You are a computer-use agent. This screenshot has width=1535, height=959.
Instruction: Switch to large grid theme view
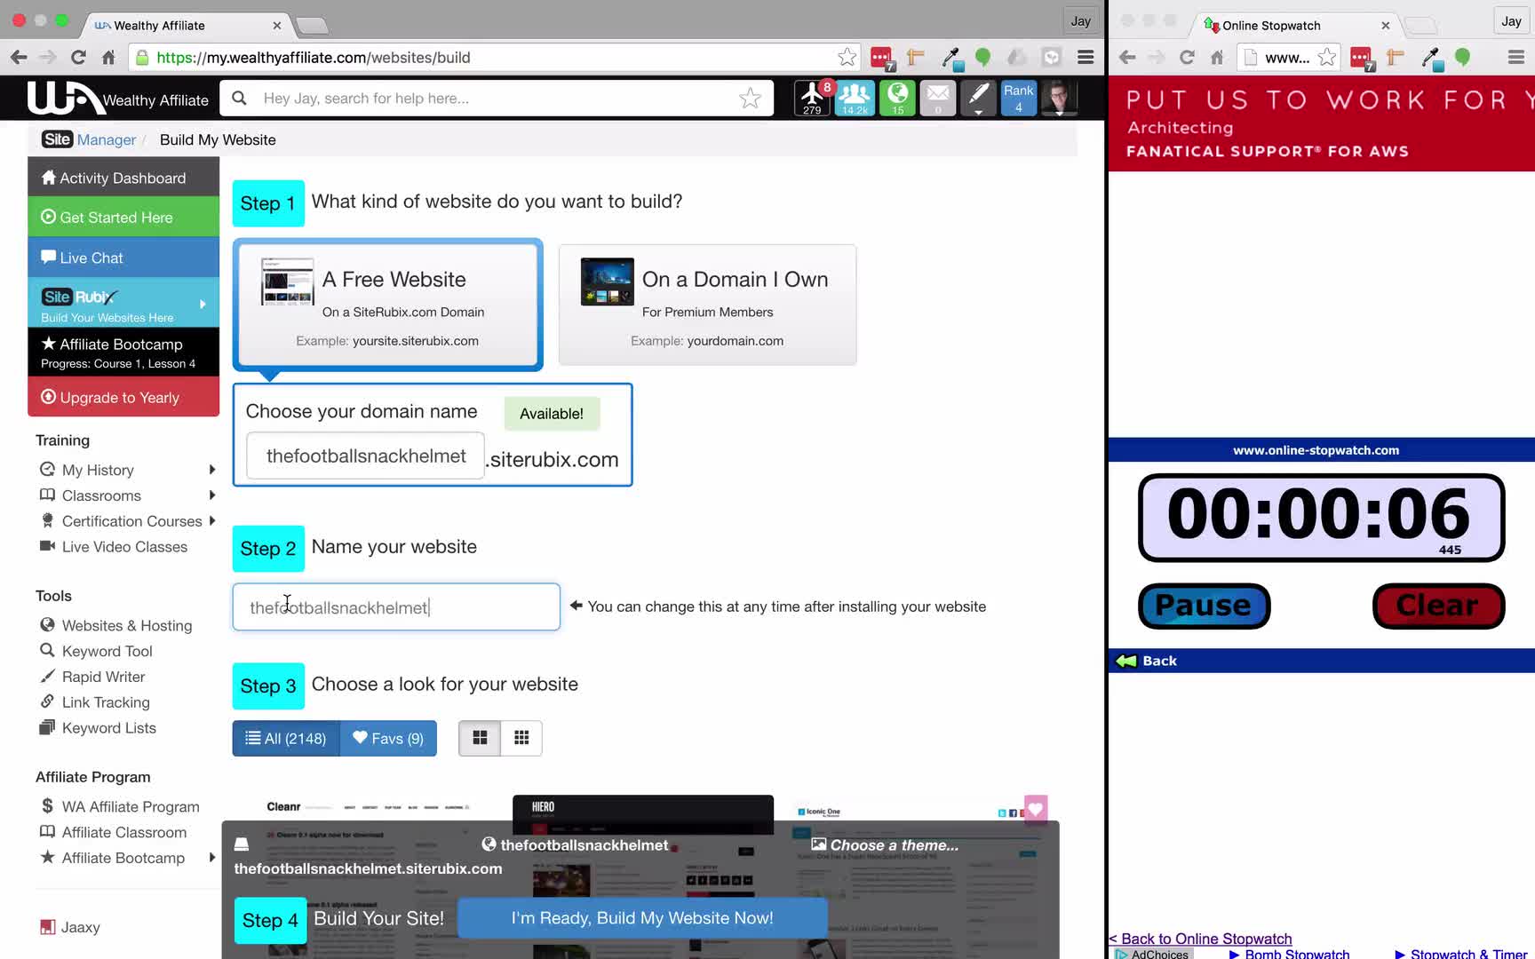(480, 738)
